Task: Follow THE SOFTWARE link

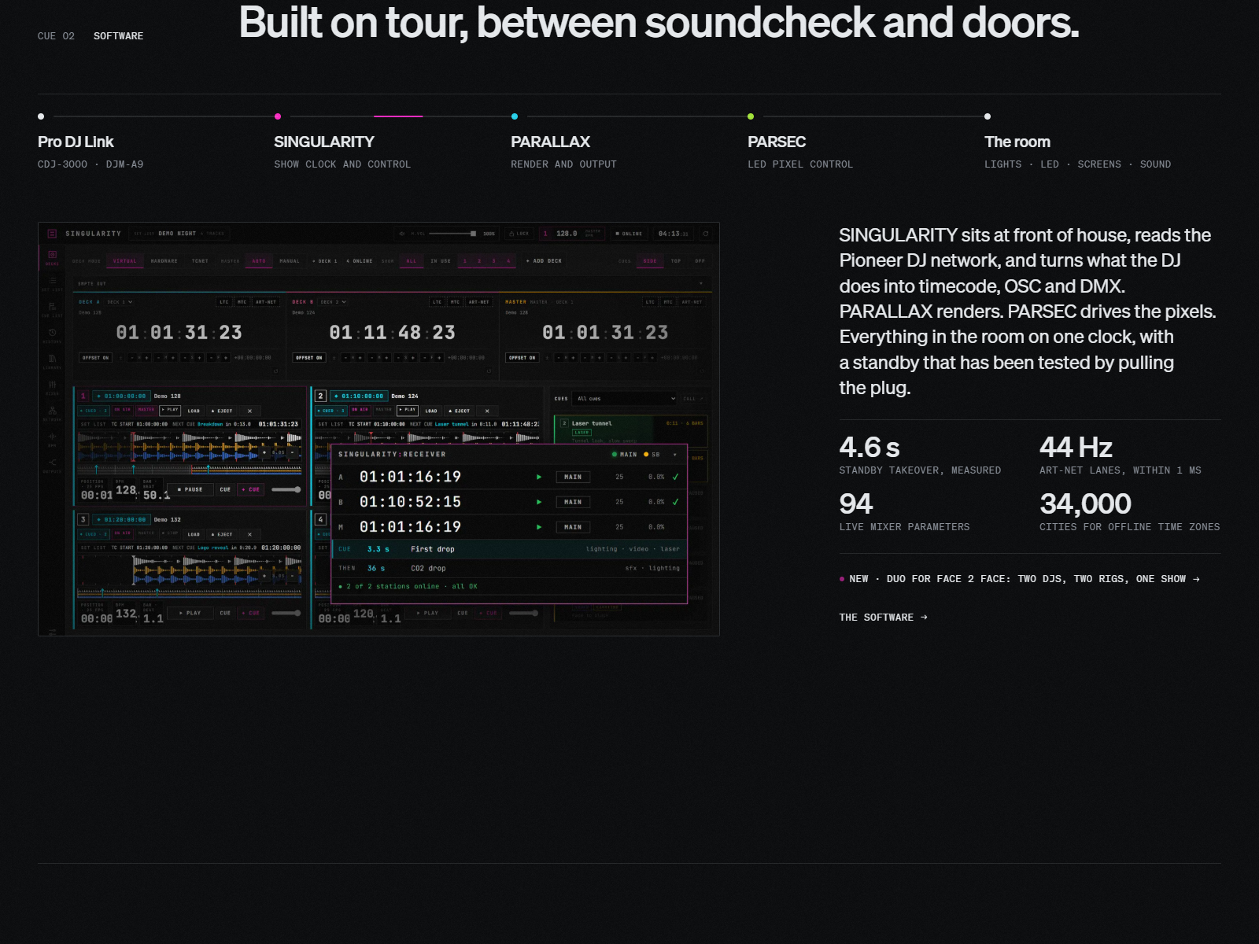Action: click(884, 618)
